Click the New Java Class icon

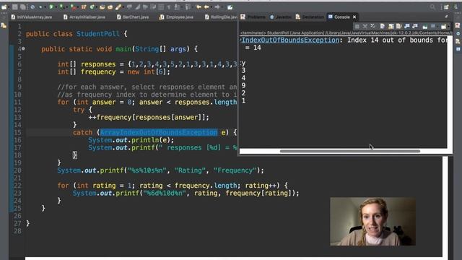point(92,6)
